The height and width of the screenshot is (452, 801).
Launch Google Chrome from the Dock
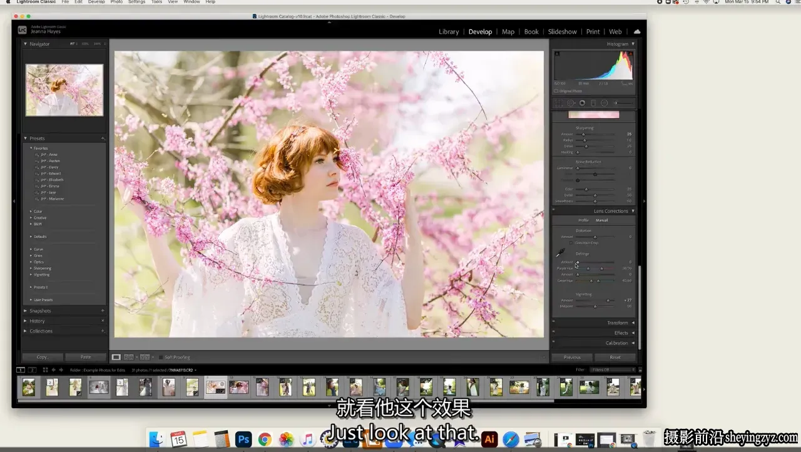(x=265, y=439)
